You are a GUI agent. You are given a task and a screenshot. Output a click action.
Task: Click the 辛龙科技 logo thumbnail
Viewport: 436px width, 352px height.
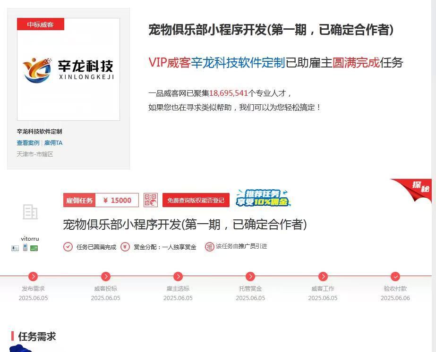pos(68,68)
